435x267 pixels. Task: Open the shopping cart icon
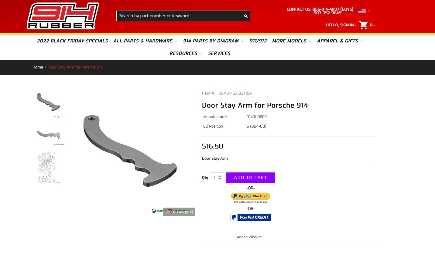364,25
